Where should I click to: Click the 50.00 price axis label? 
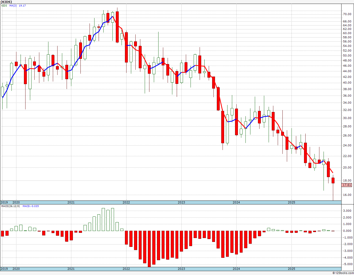(347, 55)
